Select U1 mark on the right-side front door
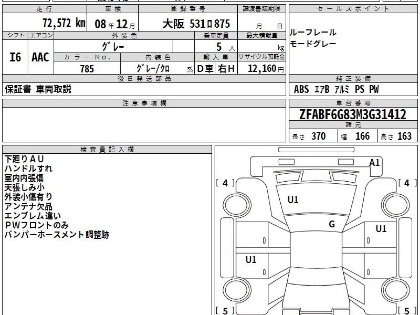Image resolution: width=420 pixels, height=315 pixels. pos(381,229)
